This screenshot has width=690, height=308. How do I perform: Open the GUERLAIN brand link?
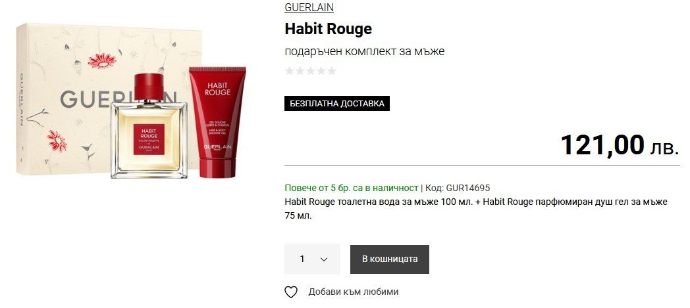[309, 7]
